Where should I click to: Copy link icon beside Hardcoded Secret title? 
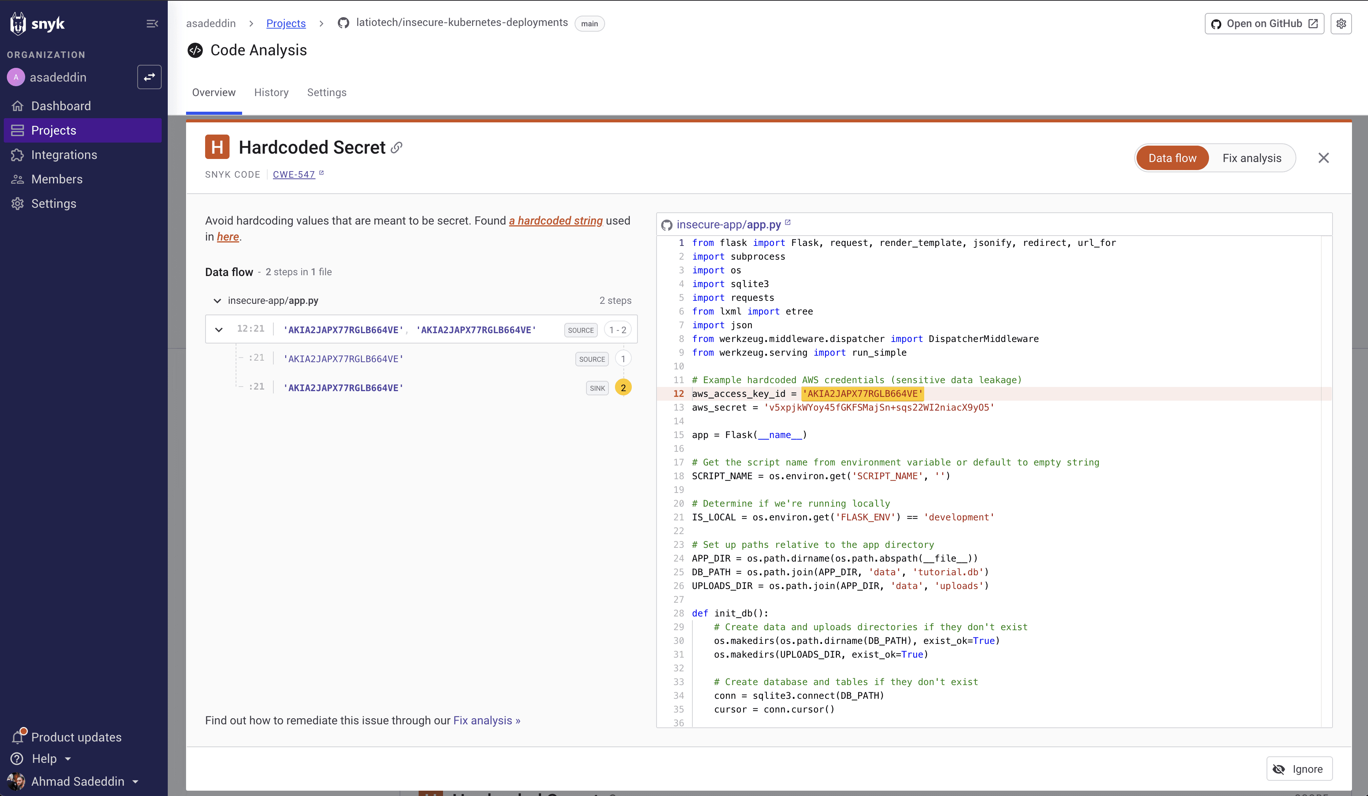point(397,148)
